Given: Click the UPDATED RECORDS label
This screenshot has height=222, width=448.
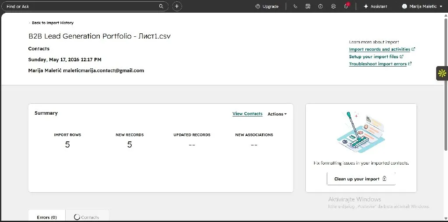Looking at the screenshot, I should pos(192,135).
